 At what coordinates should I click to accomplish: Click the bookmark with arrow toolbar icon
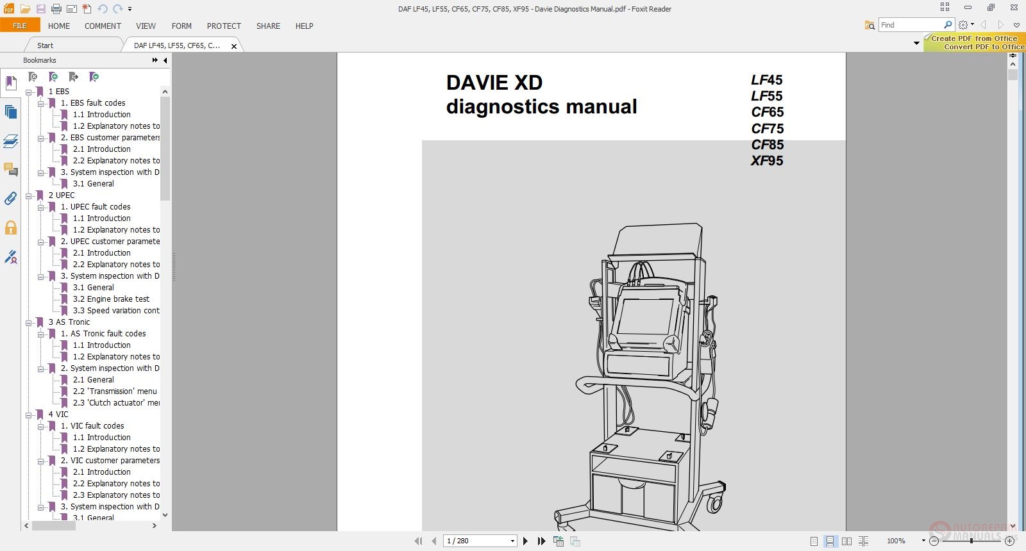tap(74, 77)
